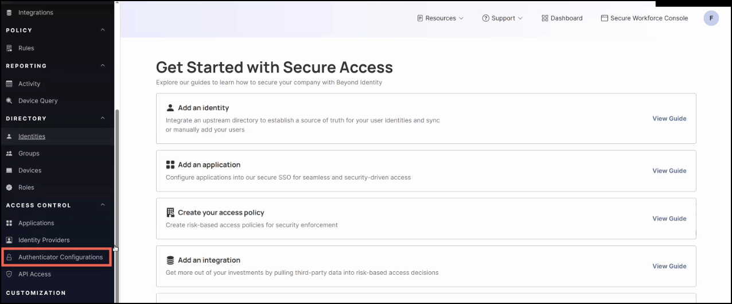This screenshot has height=304, width=732.
Task: Go to Secure Workforce Console
Action: pos(644,18)
